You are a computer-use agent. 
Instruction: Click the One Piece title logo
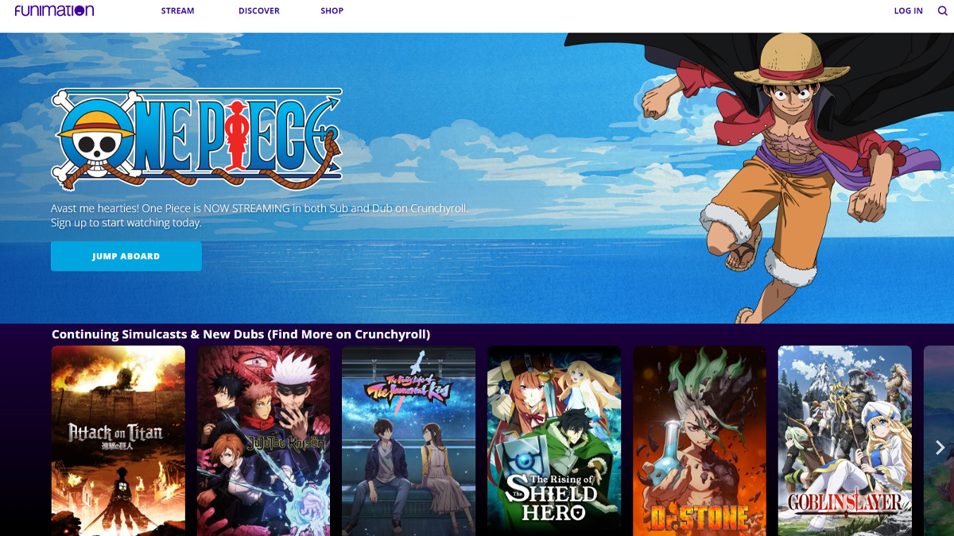197,140
